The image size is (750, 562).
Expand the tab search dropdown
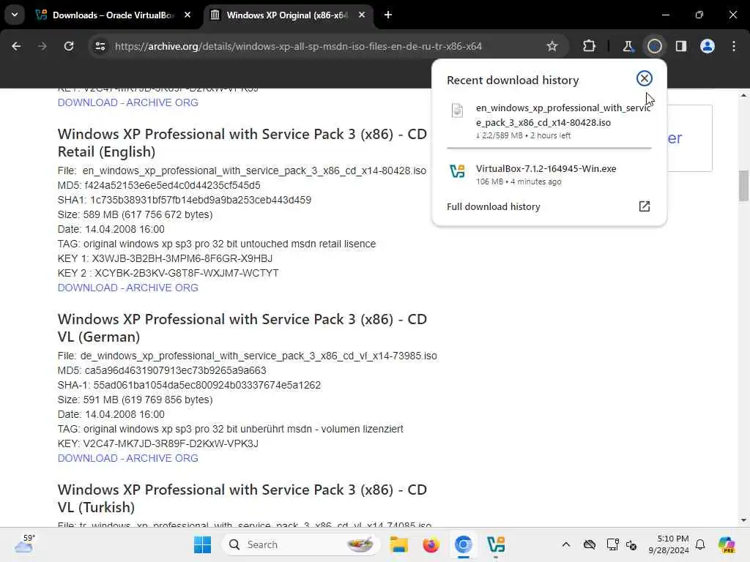pyautogui.click(x=15, y=15)
